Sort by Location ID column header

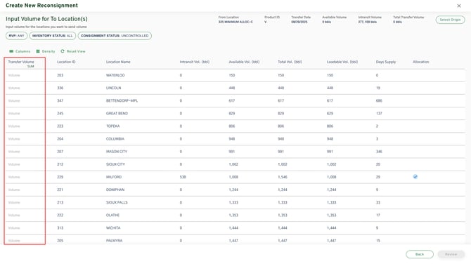click(66, 62)
